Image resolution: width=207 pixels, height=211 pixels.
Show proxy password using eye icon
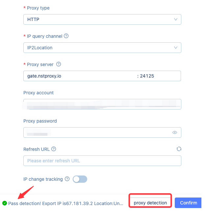(175, 132)
